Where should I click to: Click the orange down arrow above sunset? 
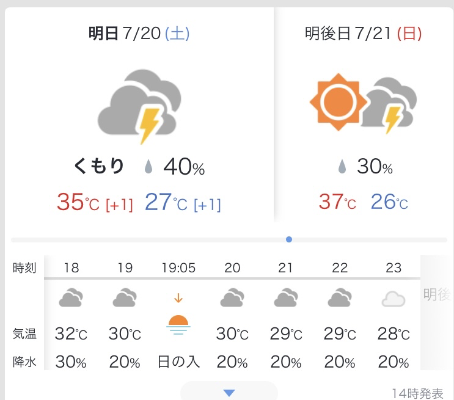(x=178, y=298)
